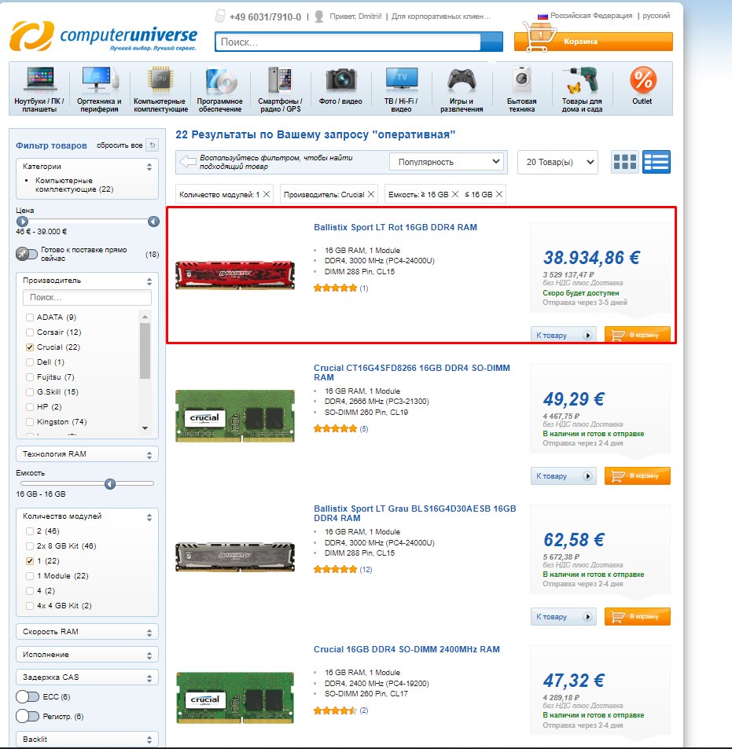Open Смартфоны / радио / GPS category
732x749 pixels.
(280, 89)
